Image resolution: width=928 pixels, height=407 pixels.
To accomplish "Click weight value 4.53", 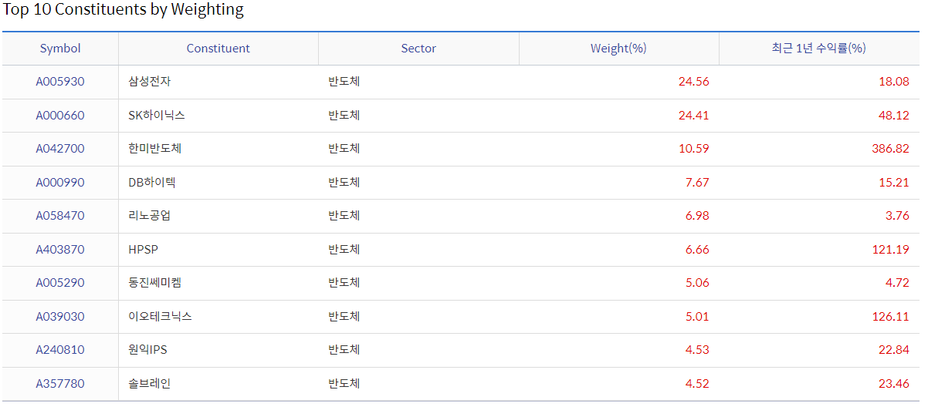I will [697, 350].
